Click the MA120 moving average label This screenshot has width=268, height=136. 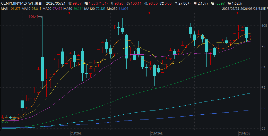(90, 8)
